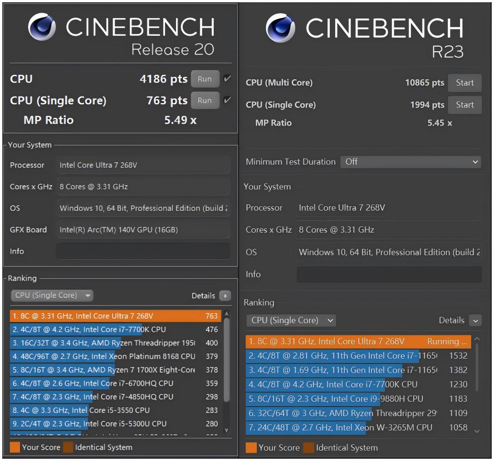This screenshot has width=494, height=461.
Task: Select R20 ranking row Intel Core i7-7700K 476
Action: click(x=115, y=330)
